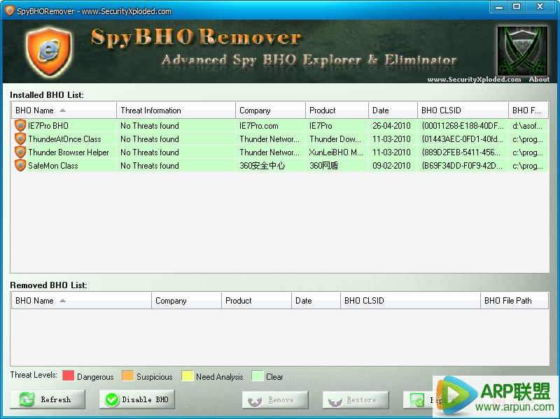Sort installed list by BHO CLSID header
This screenshot has width=560, height=419.
pos(463,111)
